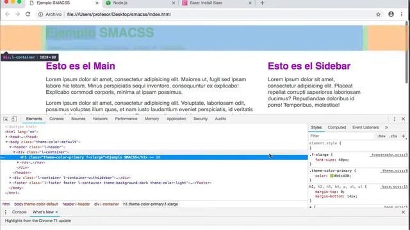Click the site information icon beside Archivo
The image size is (410, 230).
[x=41, y=14]
